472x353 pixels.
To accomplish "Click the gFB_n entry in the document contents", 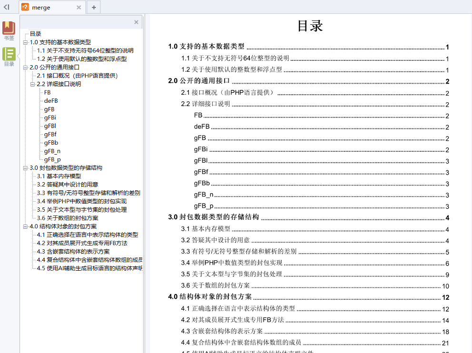I will [203, 195].
